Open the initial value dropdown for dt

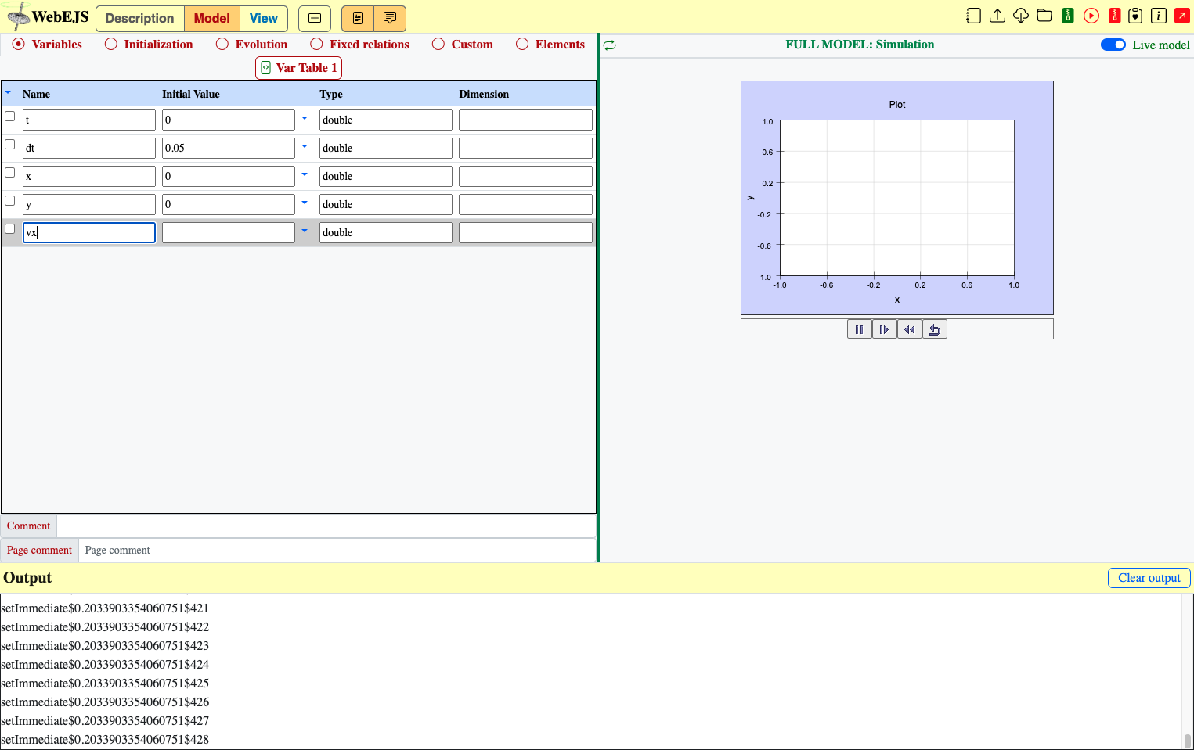tap(305, 147)
